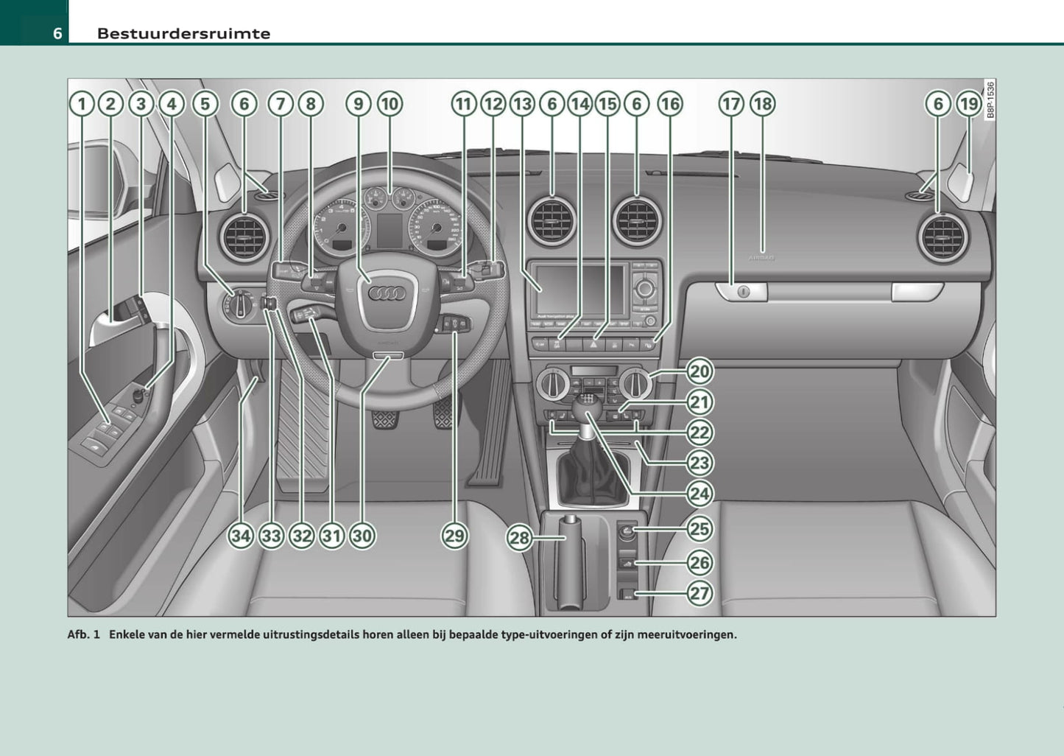The height and width of the screenshot is (756, 1064).
Task: Click the far right round air vent
Action: [943, 237]
